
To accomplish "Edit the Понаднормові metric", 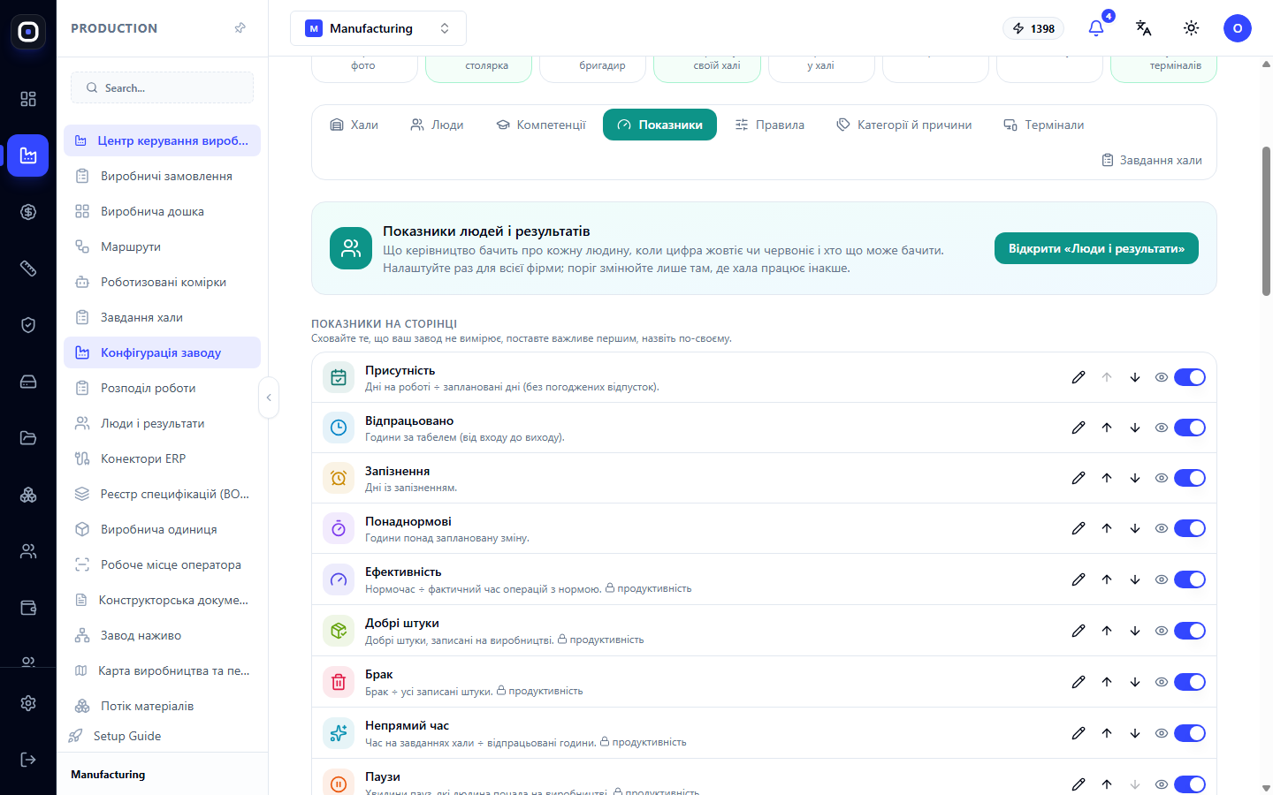I will coord(1079,528).
